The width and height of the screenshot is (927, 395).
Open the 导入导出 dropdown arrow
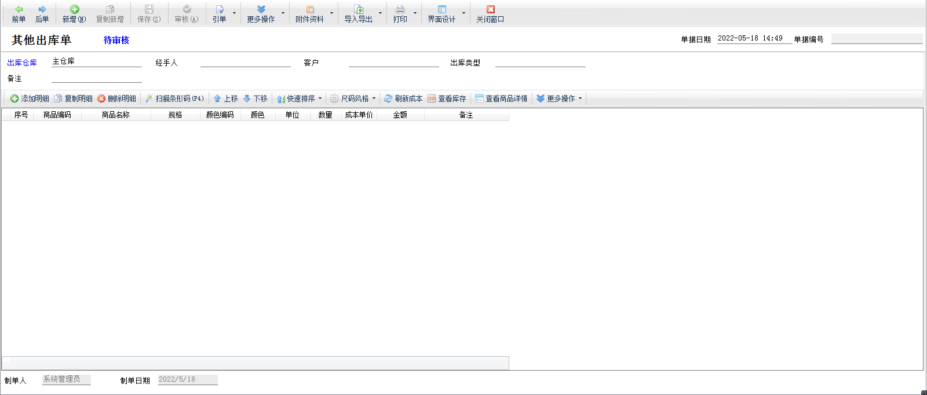pyautogui.click(x=380, y=13)
